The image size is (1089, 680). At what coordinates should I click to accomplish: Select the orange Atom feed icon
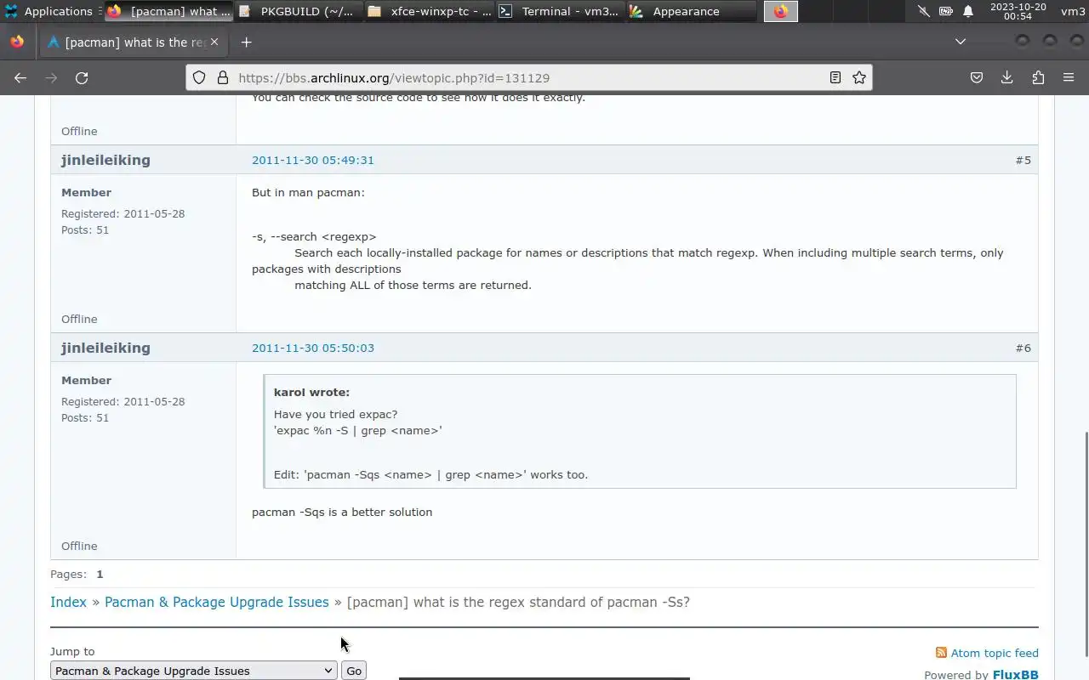point(941,653)
